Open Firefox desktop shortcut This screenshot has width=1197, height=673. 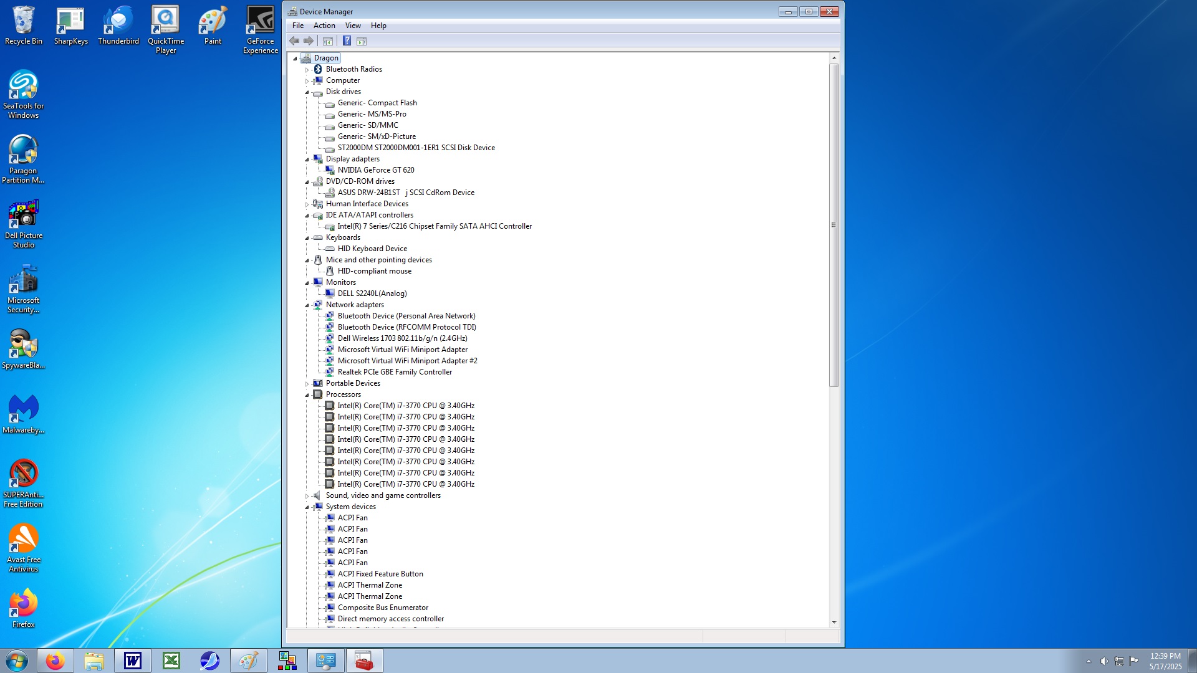point(24,609)
